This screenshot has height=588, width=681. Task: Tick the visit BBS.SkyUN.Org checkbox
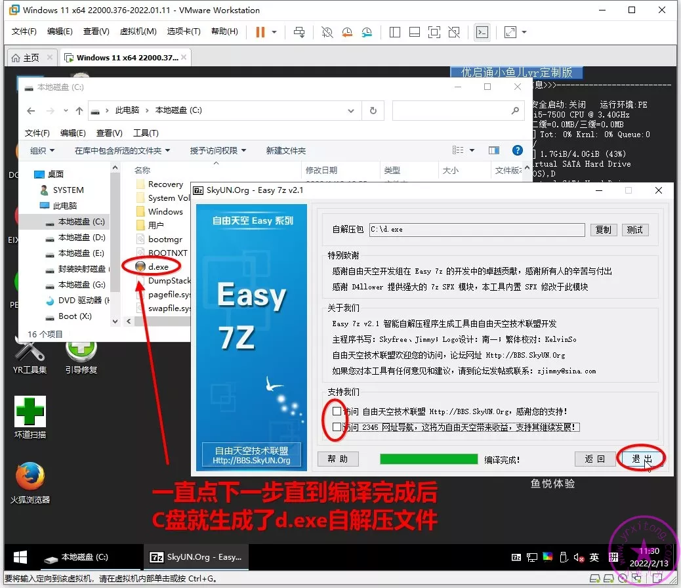tap(337, 411)
